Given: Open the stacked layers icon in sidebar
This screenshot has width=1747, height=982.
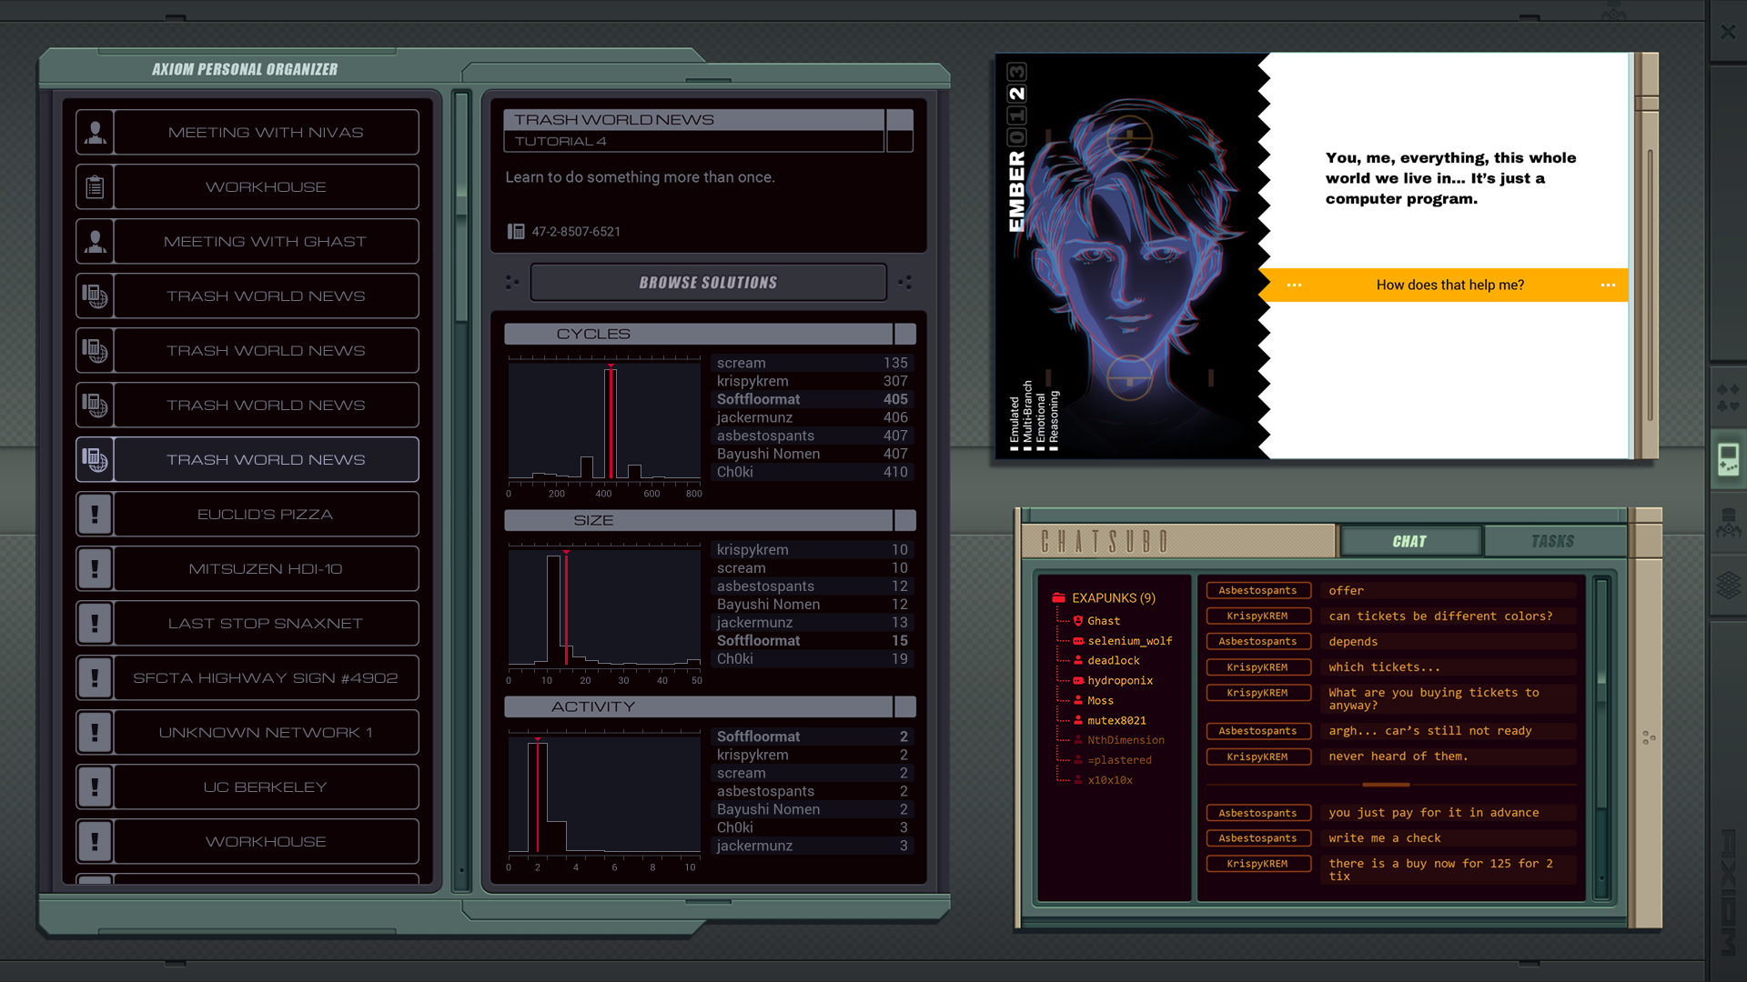Looking at the screenshot, I should click(x=1728, y=585).
